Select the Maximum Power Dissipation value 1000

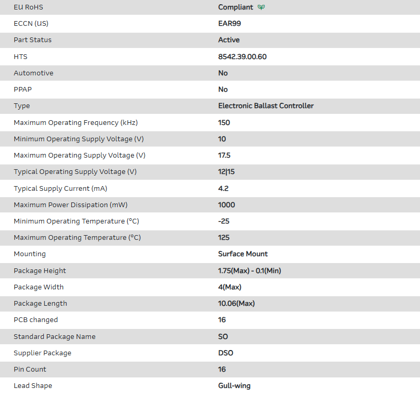[226, 205]
